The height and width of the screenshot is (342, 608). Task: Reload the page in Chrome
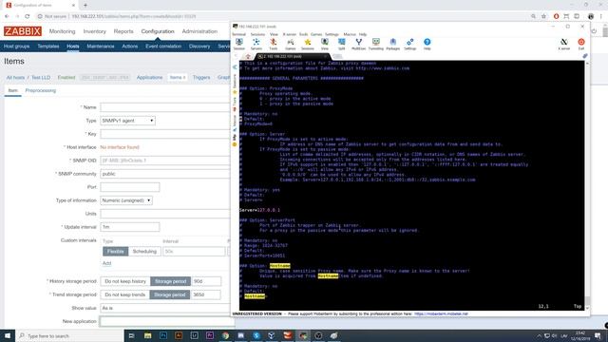[x=28, y=16]
